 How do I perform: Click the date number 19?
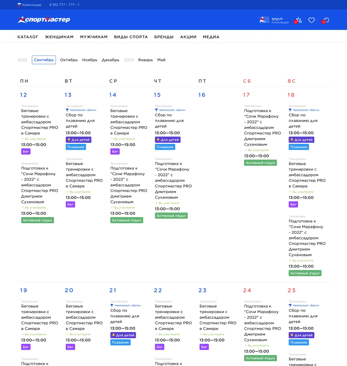[x=24, y=290]
